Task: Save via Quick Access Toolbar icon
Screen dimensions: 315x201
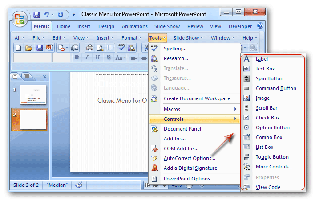Action: click(x=36, y=15)
